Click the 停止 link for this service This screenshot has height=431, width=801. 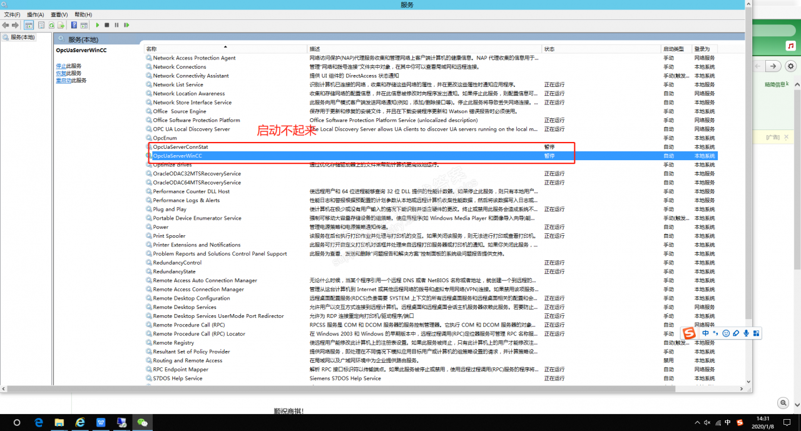[x=61, y=66]
